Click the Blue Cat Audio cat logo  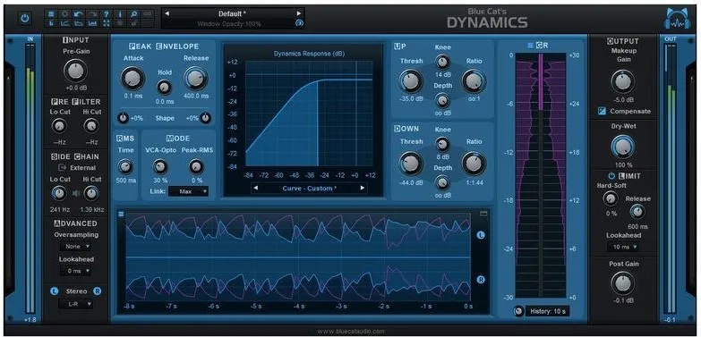click(679, 19)
